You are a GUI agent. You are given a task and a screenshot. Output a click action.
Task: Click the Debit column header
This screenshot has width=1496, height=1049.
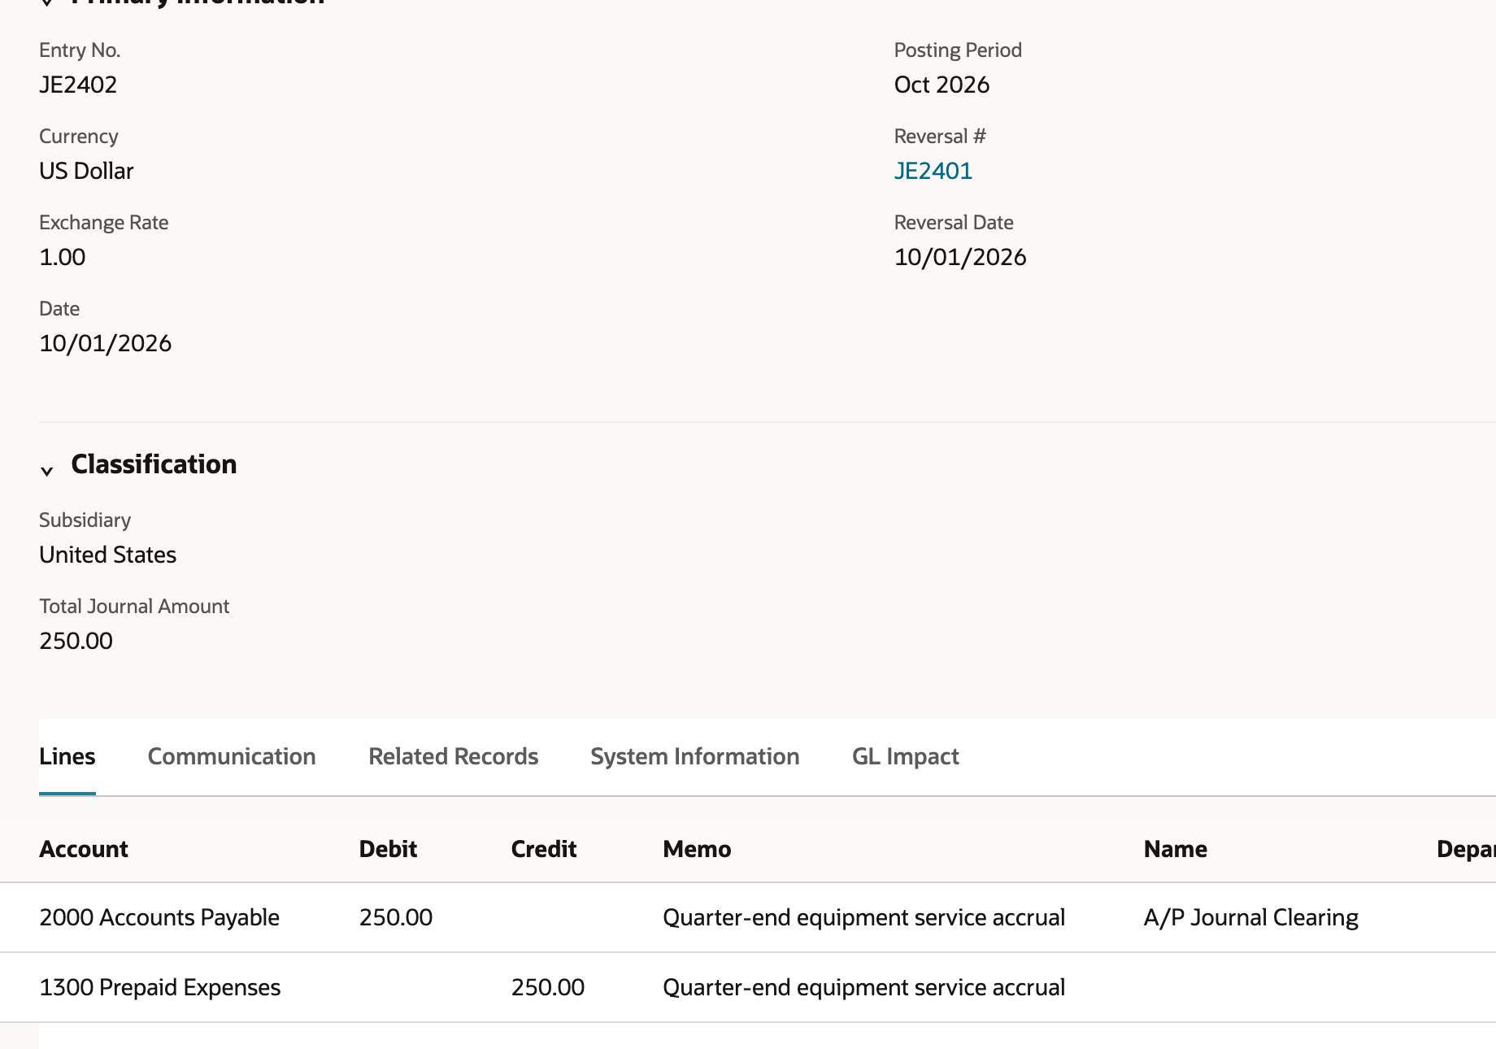point(388,849)
